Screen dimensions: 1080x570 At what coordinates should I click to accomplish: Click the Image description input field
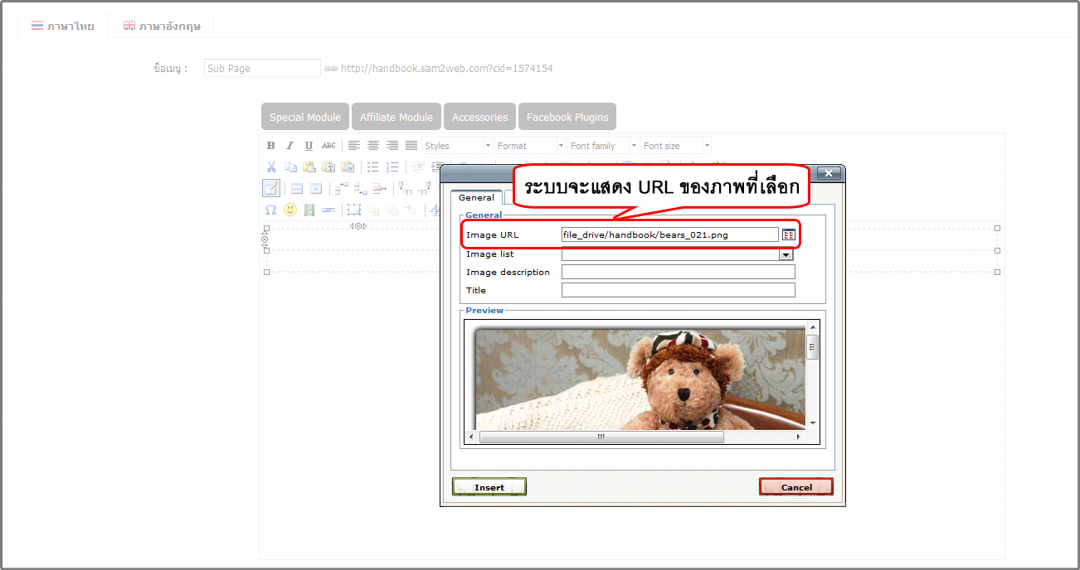click(x=679, y=272)
